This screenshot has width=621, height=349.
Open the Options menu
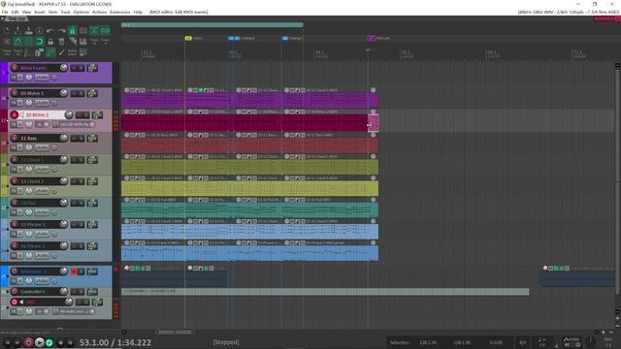tap(82, 12)
